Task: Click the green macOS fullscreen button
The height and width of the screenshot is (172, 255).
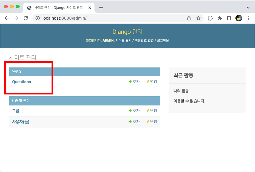Action: 18,7
